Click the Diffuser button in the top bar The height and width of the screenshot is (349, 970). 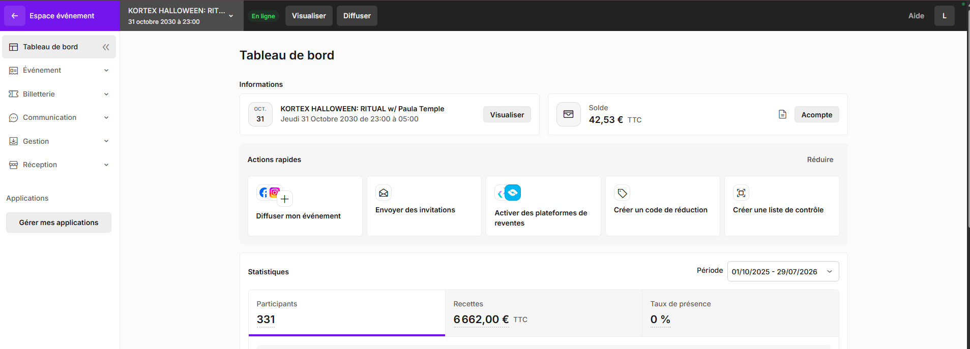357,16
